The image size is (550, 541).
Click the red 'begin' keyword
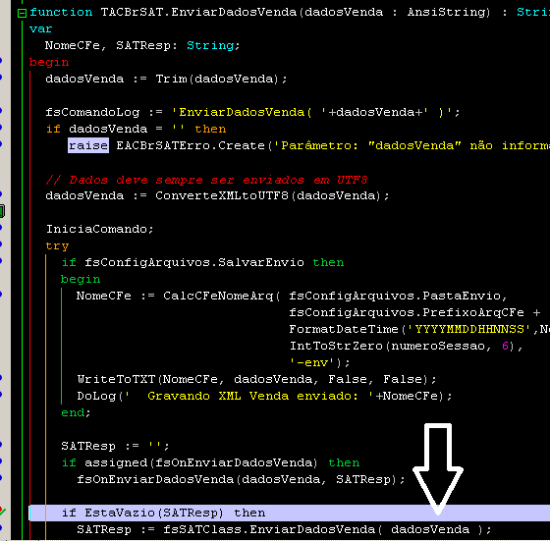(x=49, y=63)
